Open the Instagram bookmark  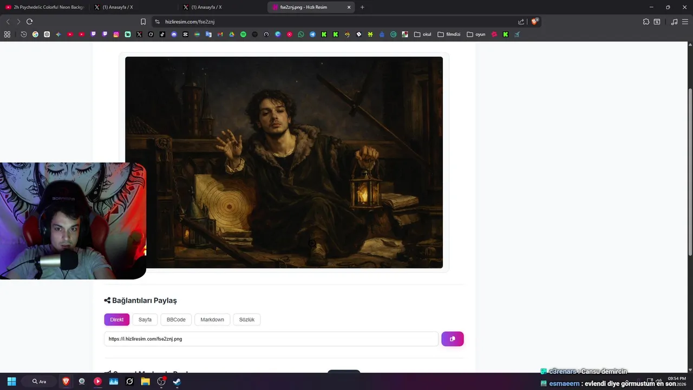coord(116,34)
